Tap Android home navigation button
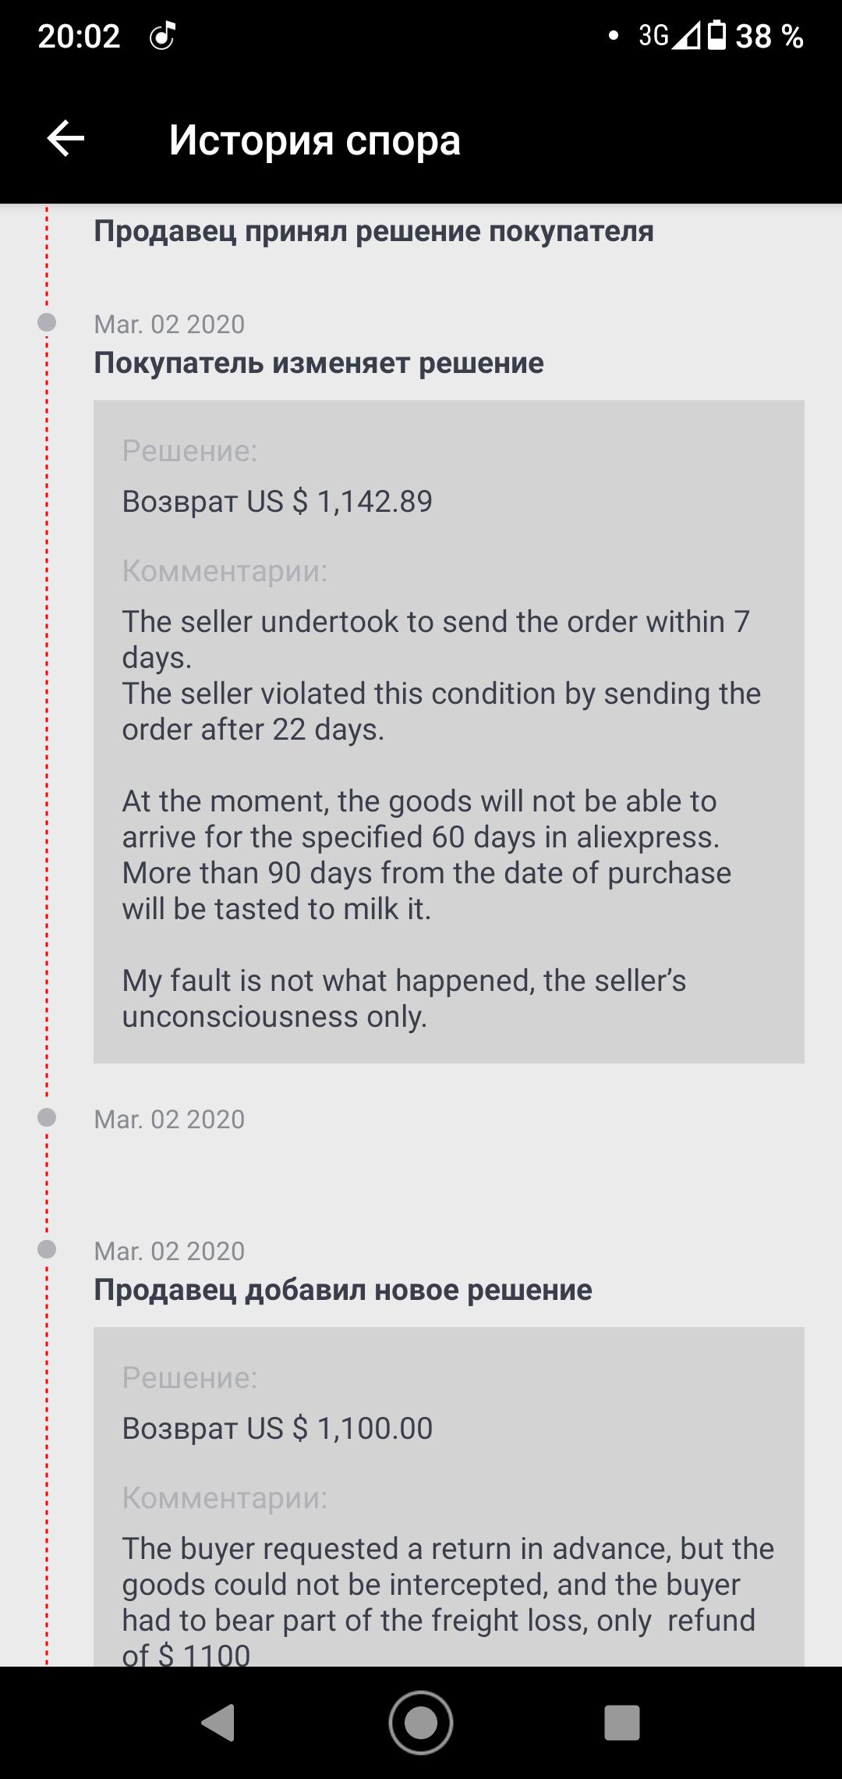 (421, 1722)
